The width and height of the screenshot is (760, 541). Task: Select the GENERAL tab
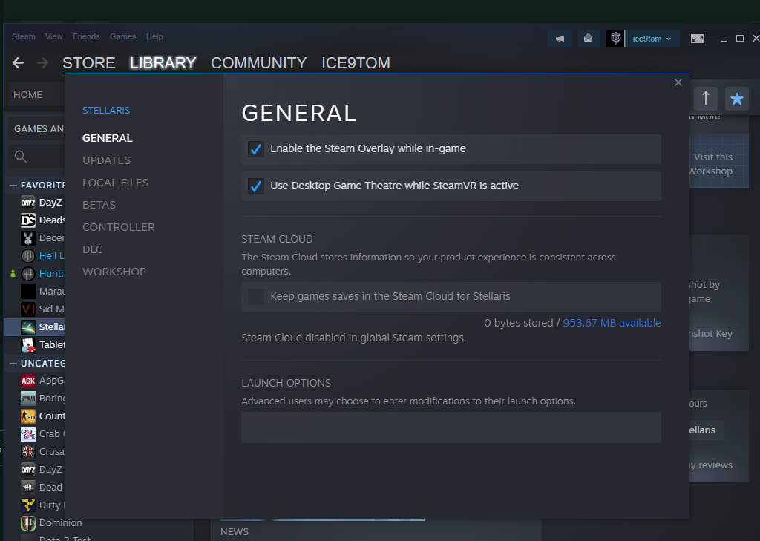coord(107,138)
